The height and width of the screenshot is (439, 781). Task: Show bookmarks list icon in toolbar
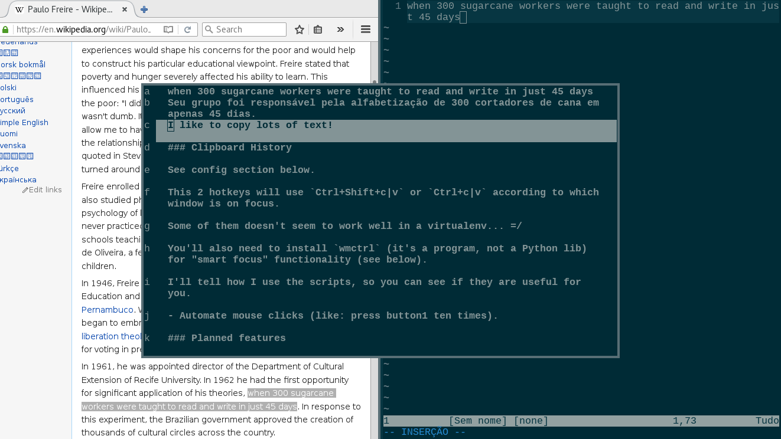click(318, 30)
